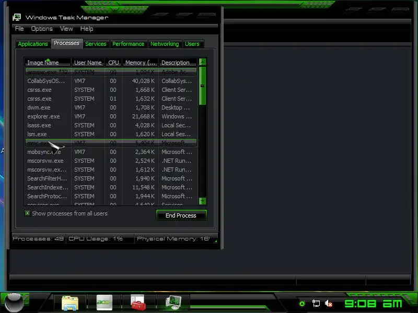Sort processes by CPU column
This screenshot has height=313, width=418.
click(113, 63)
